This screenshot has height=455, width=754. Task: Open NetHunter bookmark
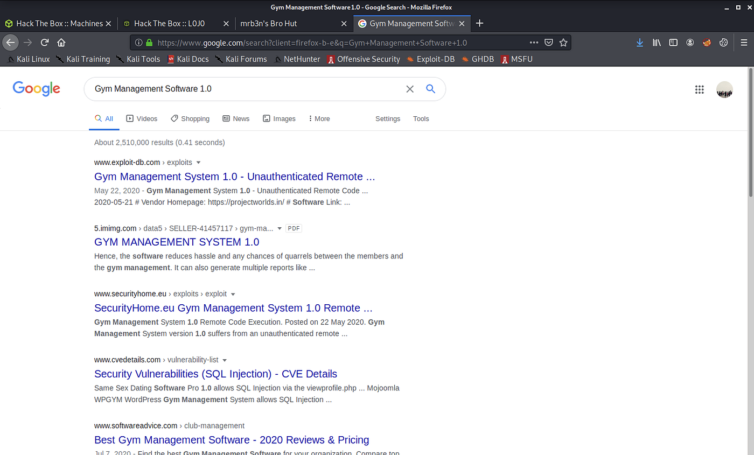point(297,59)
